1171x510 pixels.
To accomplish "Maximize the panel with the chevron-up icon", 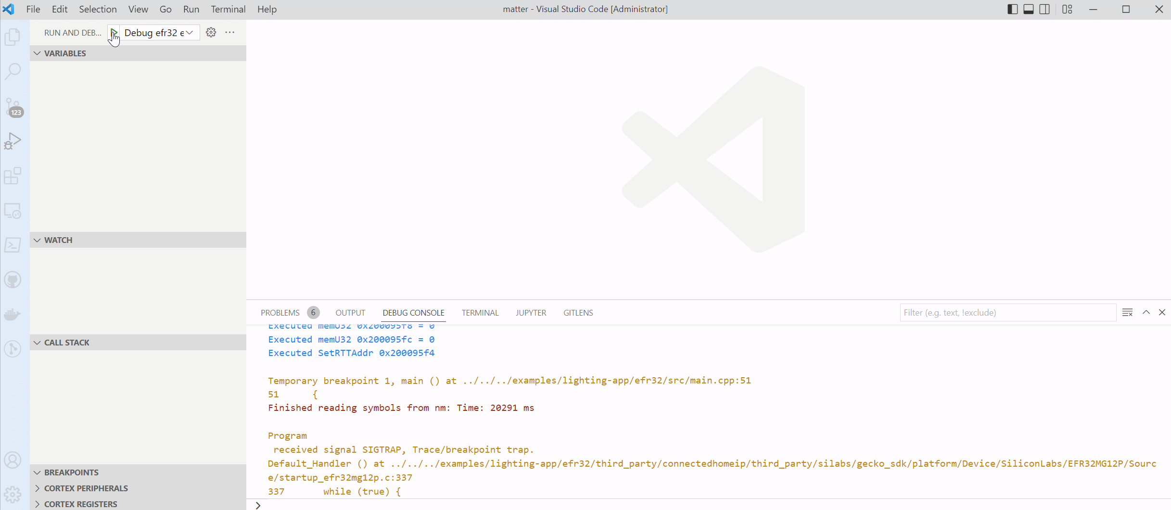I will click(x=1146, y=313).
